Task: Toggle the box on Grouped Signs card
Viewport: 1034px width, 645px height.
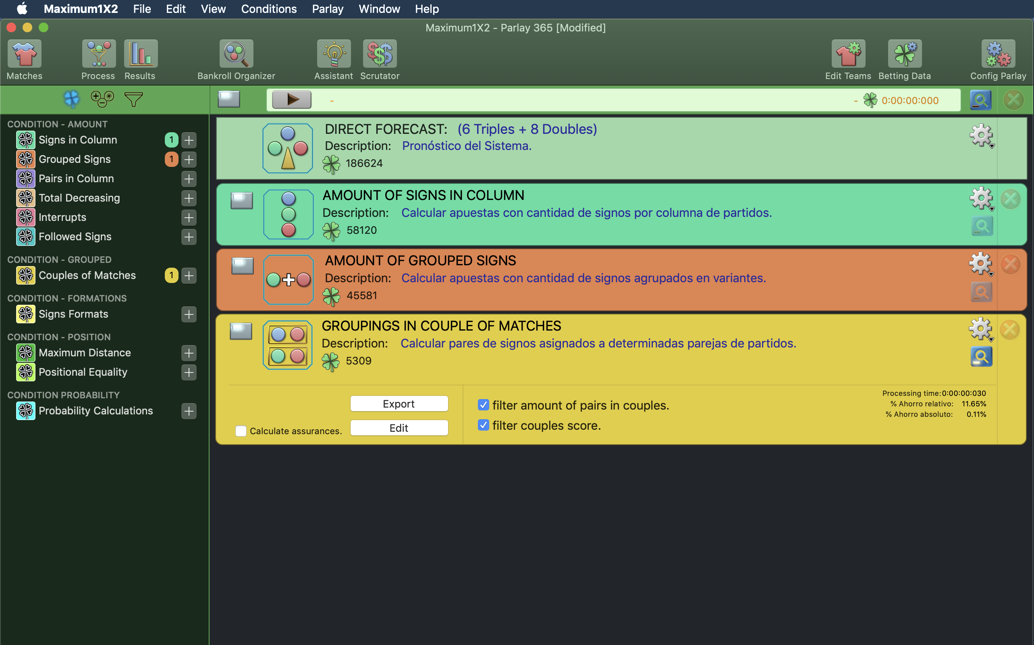Action: point(243,266)
